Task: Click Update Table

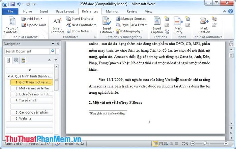Action: click(34, 25)
